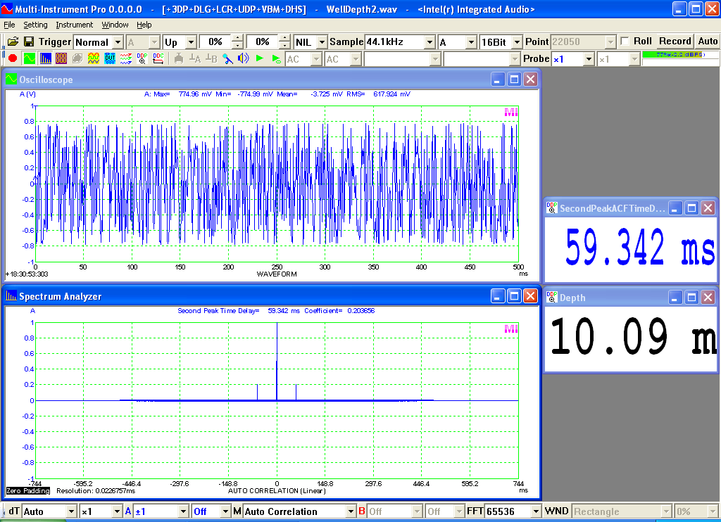Toggle the speaker sound monitor icon
Viewport: 721px width, 522px height.
pyautogui.click(x=243, y=58)
